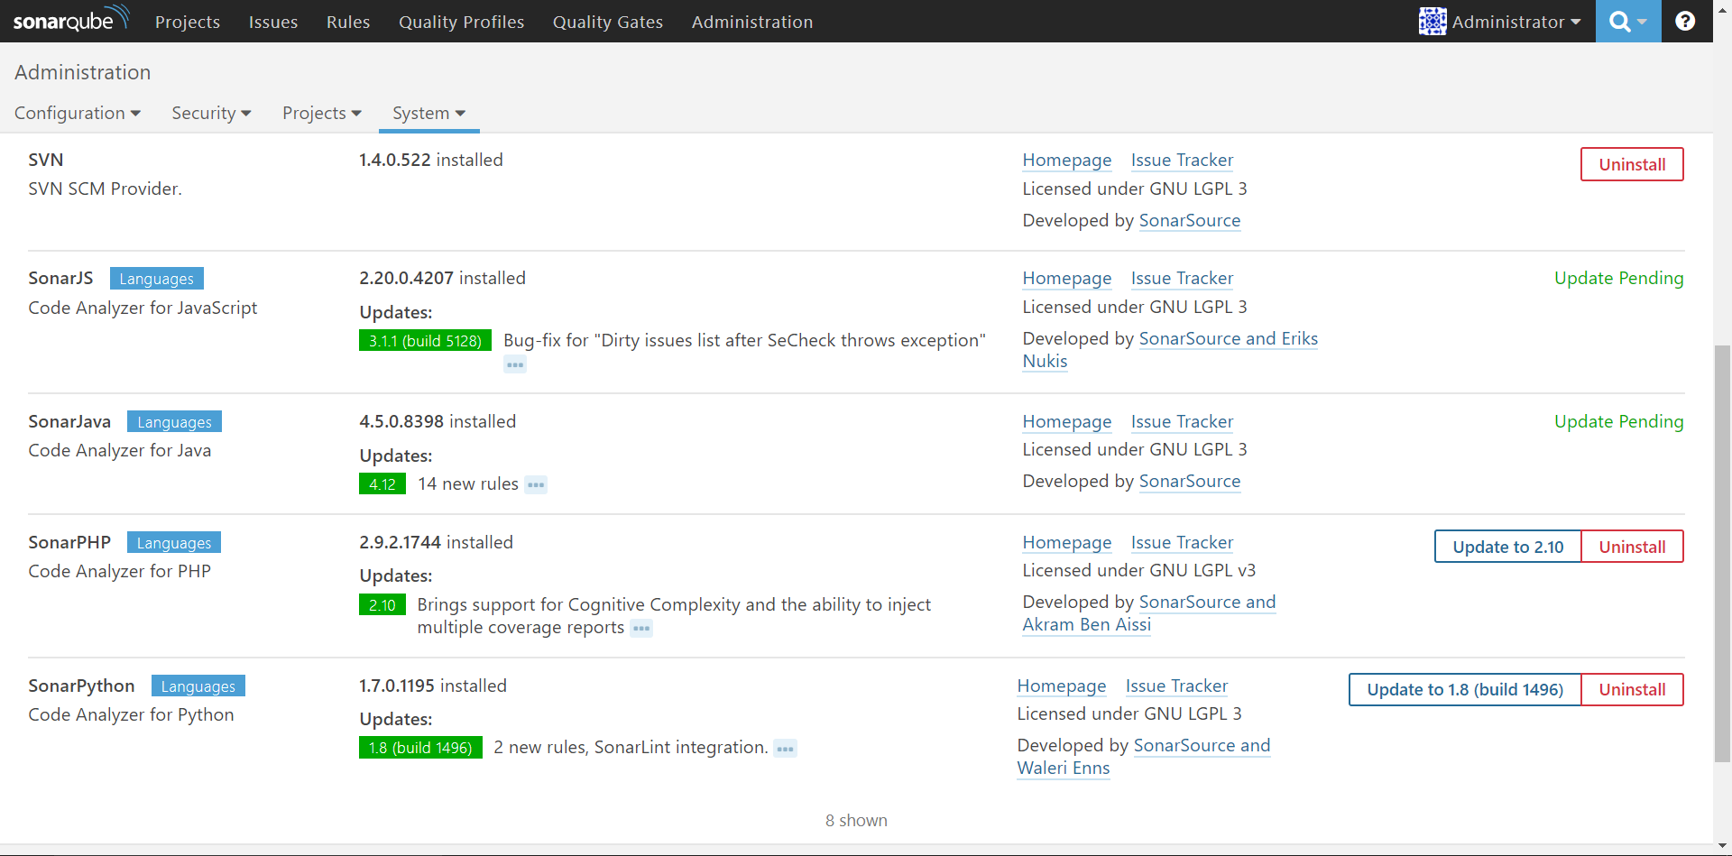The width and height of the screenshot is (1732, 856).
Task: Open SonarJava Issue Tracker link
Action: [1182, 421]
